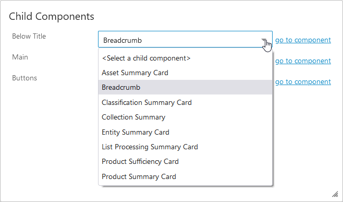
Task: Pick List Processing Summary Card
Action: click(x=185, y=147)
